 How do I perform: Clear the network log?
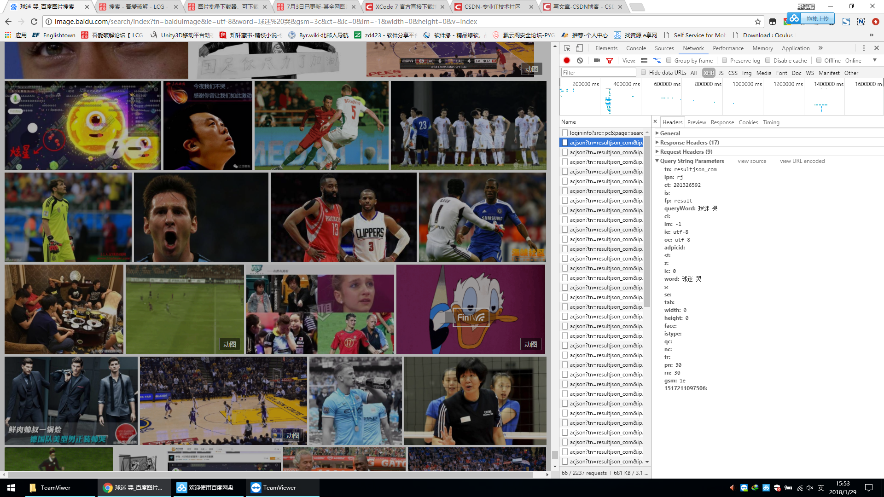[x=580, y=60]
